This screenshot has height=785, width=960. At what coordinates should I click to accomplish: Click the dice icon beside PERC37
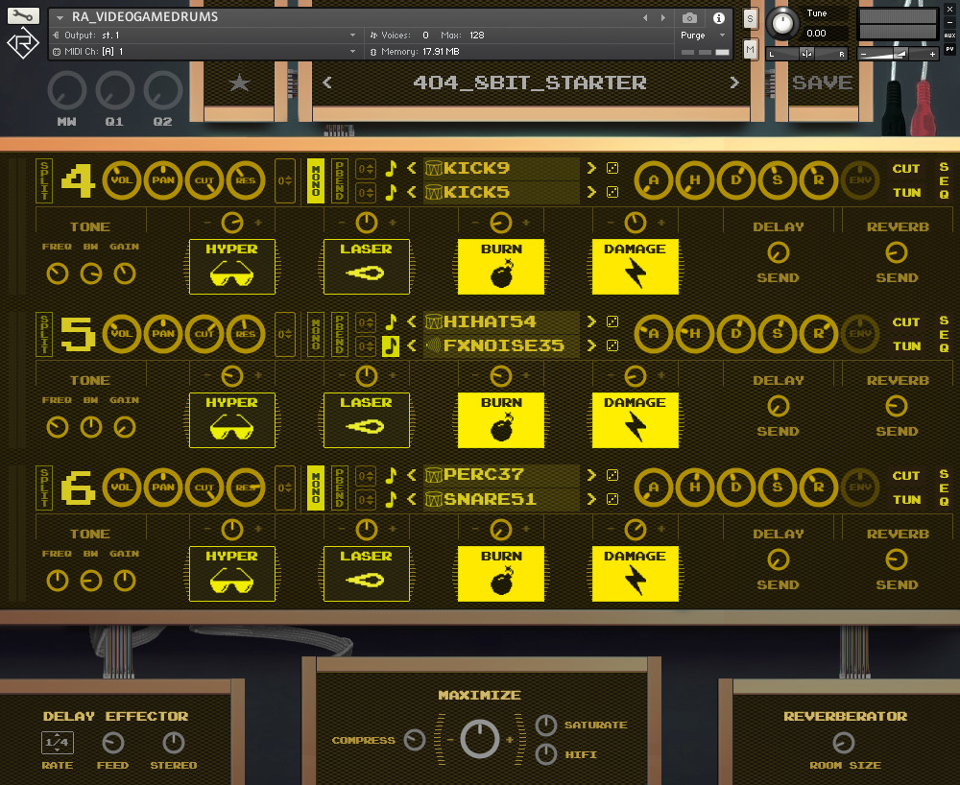click(612, 475)
